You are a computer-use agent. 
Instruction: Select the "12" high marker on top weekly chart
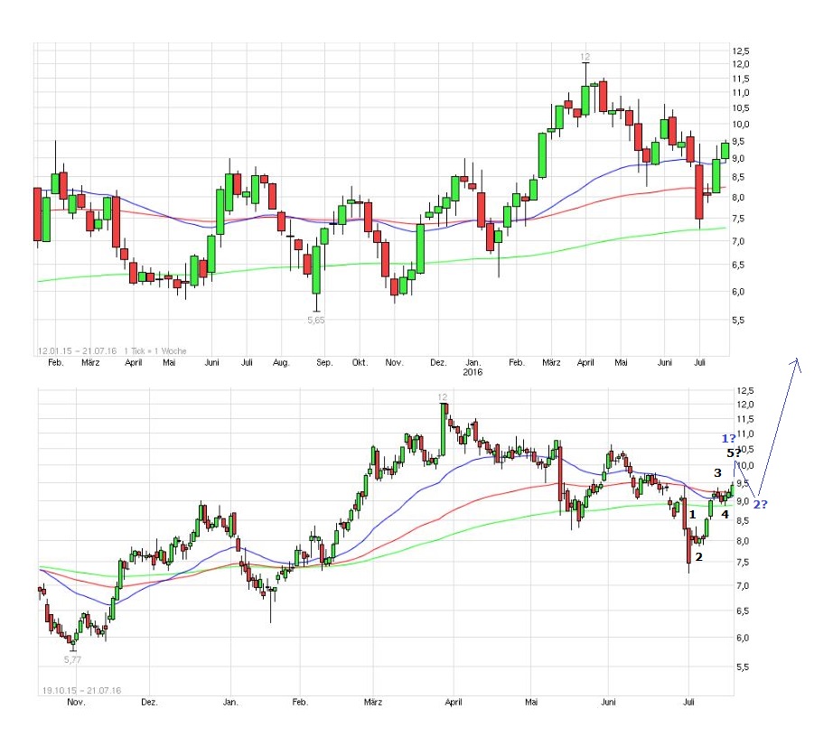(585, 56)
